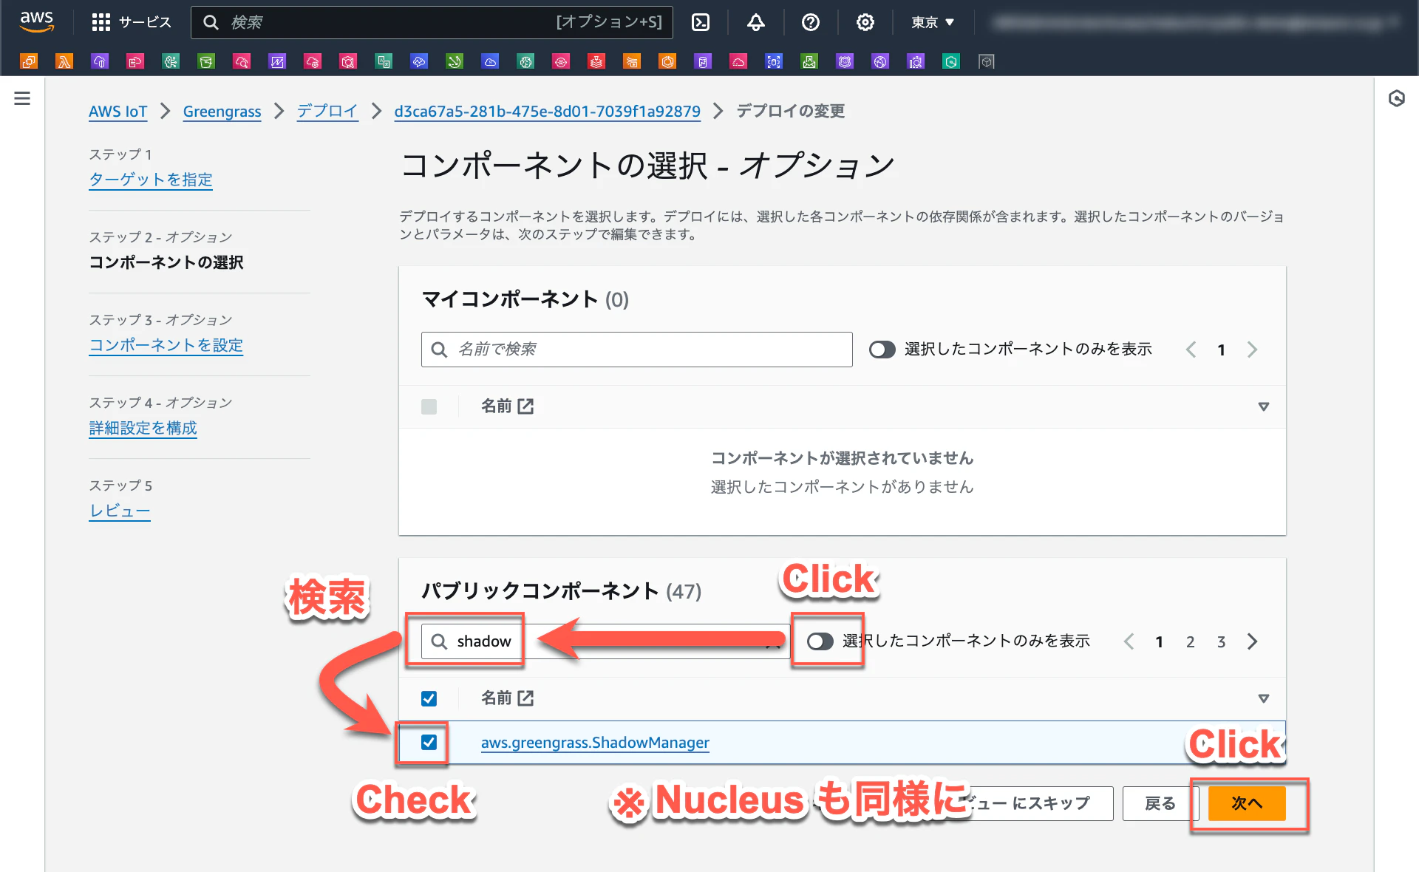Viewport: 1419px width, 872px height.
Task: Click the 戻る button
Action: (x=1160, y=803)
